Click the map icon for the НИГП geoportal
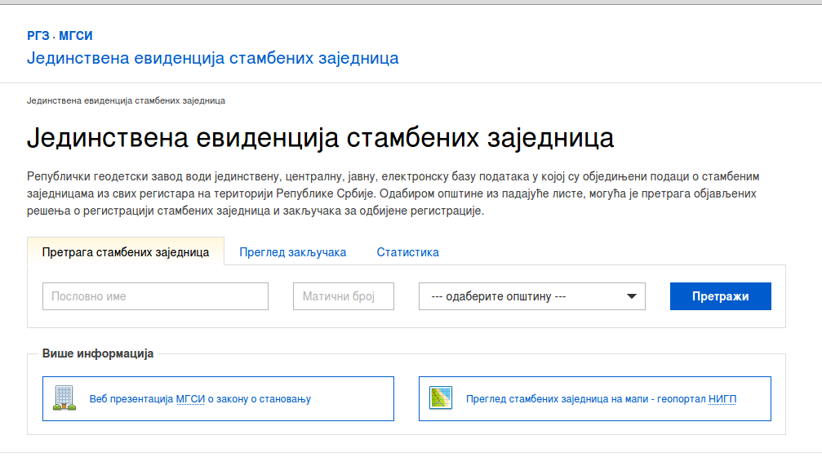The height and width of the screenshot is (462, 822). [x=441, y=398]
